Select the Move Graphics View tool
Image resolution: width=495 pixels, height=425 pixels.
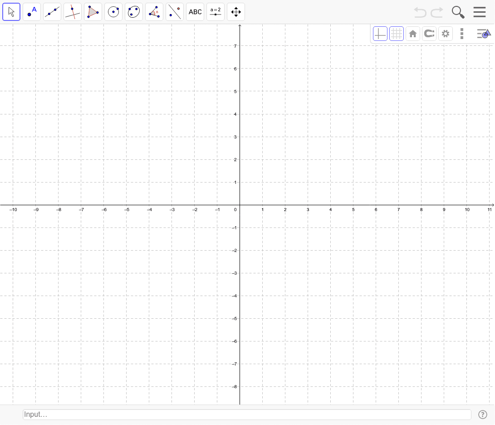click(235, 12)
